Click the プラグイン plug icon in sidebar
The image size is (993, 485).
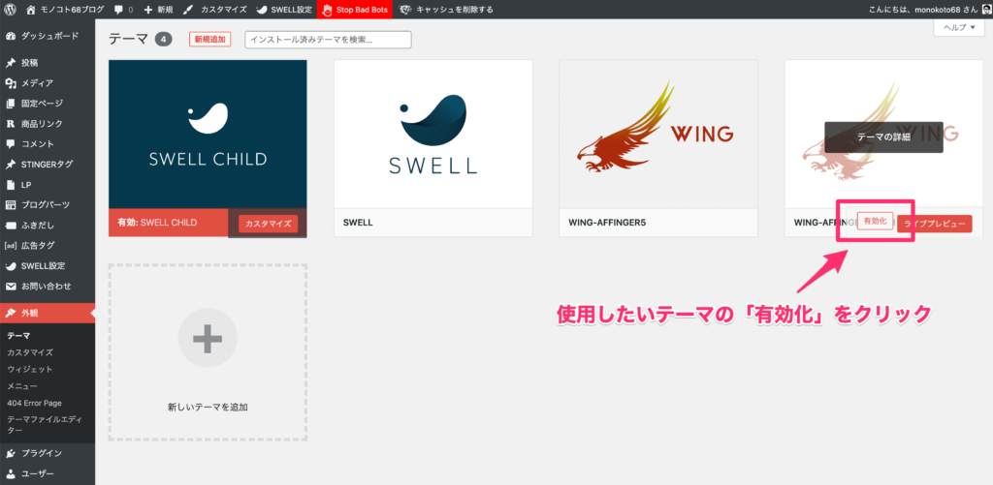11,453
